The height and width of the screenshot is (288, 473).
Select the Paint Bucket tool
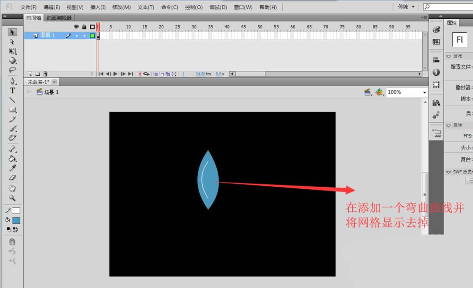(12, 158)
